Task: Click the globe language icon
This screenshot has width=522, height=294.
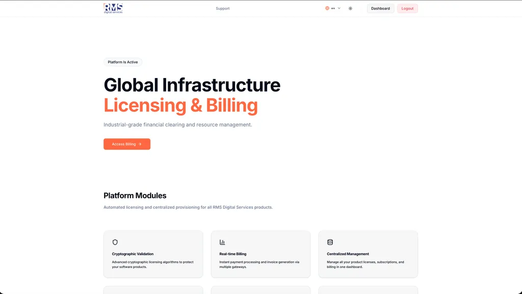Action: tap(327, 8)
